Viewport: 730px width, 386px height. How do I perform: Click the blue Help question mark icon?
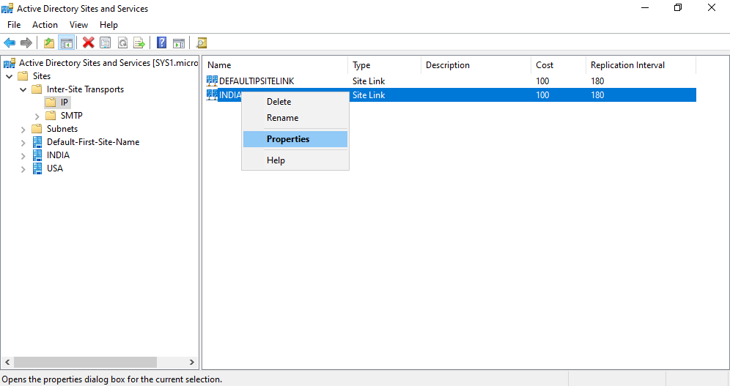point(161,42)
